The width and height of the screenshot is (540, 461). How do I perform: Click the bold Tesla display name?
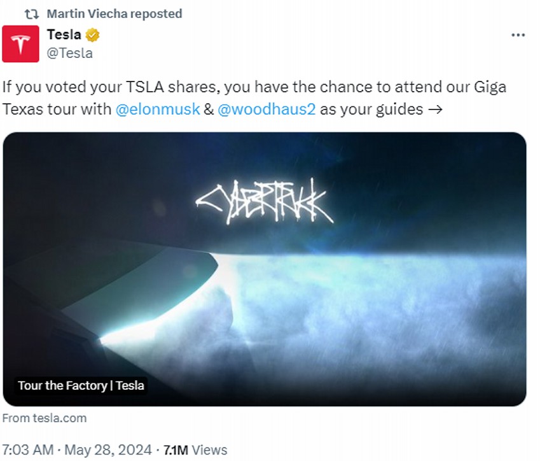64,35
